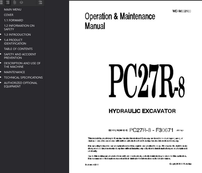The image size is (202, 173).
Task: Show the layers panel
Action: [x=21, y=3]
